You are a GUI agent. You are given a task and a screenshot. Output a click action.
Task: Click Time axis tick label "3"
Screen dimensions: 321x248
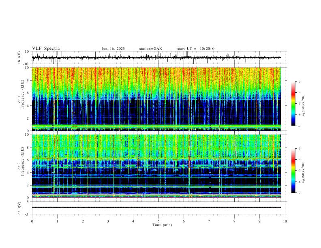tap(108, 221)
